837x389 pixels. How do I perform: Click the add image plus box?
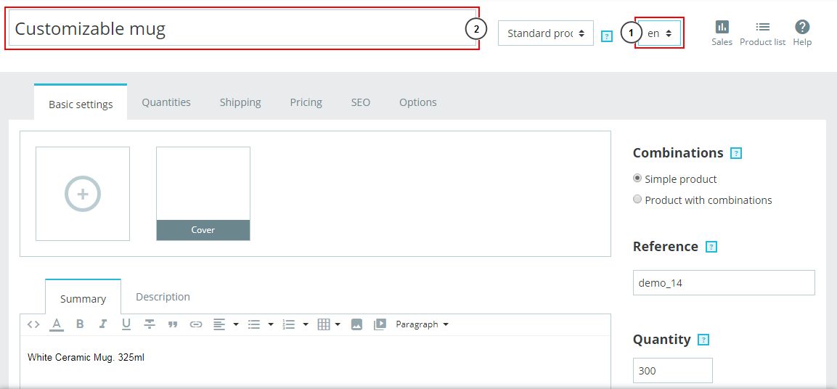(x=83, y=194)
